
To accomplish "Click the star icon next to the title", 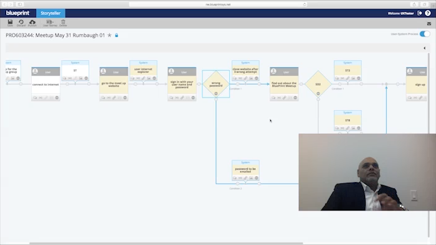I will [x=110, y=35].
